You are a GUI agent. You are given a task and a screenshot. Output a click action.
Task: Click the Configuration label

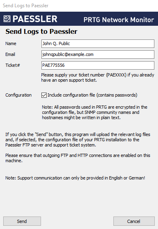tap(18, 95)
